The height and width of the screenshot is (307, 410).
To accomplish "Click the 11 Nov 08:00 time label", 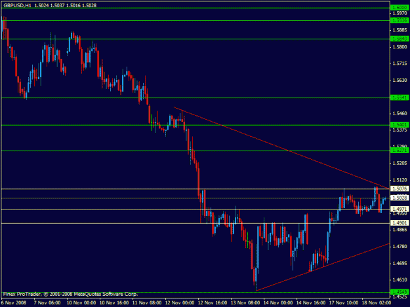I will [147, 303].
